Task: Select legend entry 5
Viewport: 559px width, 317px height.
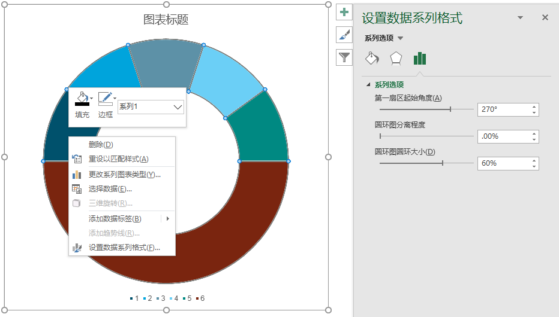Action: (187, 298)
